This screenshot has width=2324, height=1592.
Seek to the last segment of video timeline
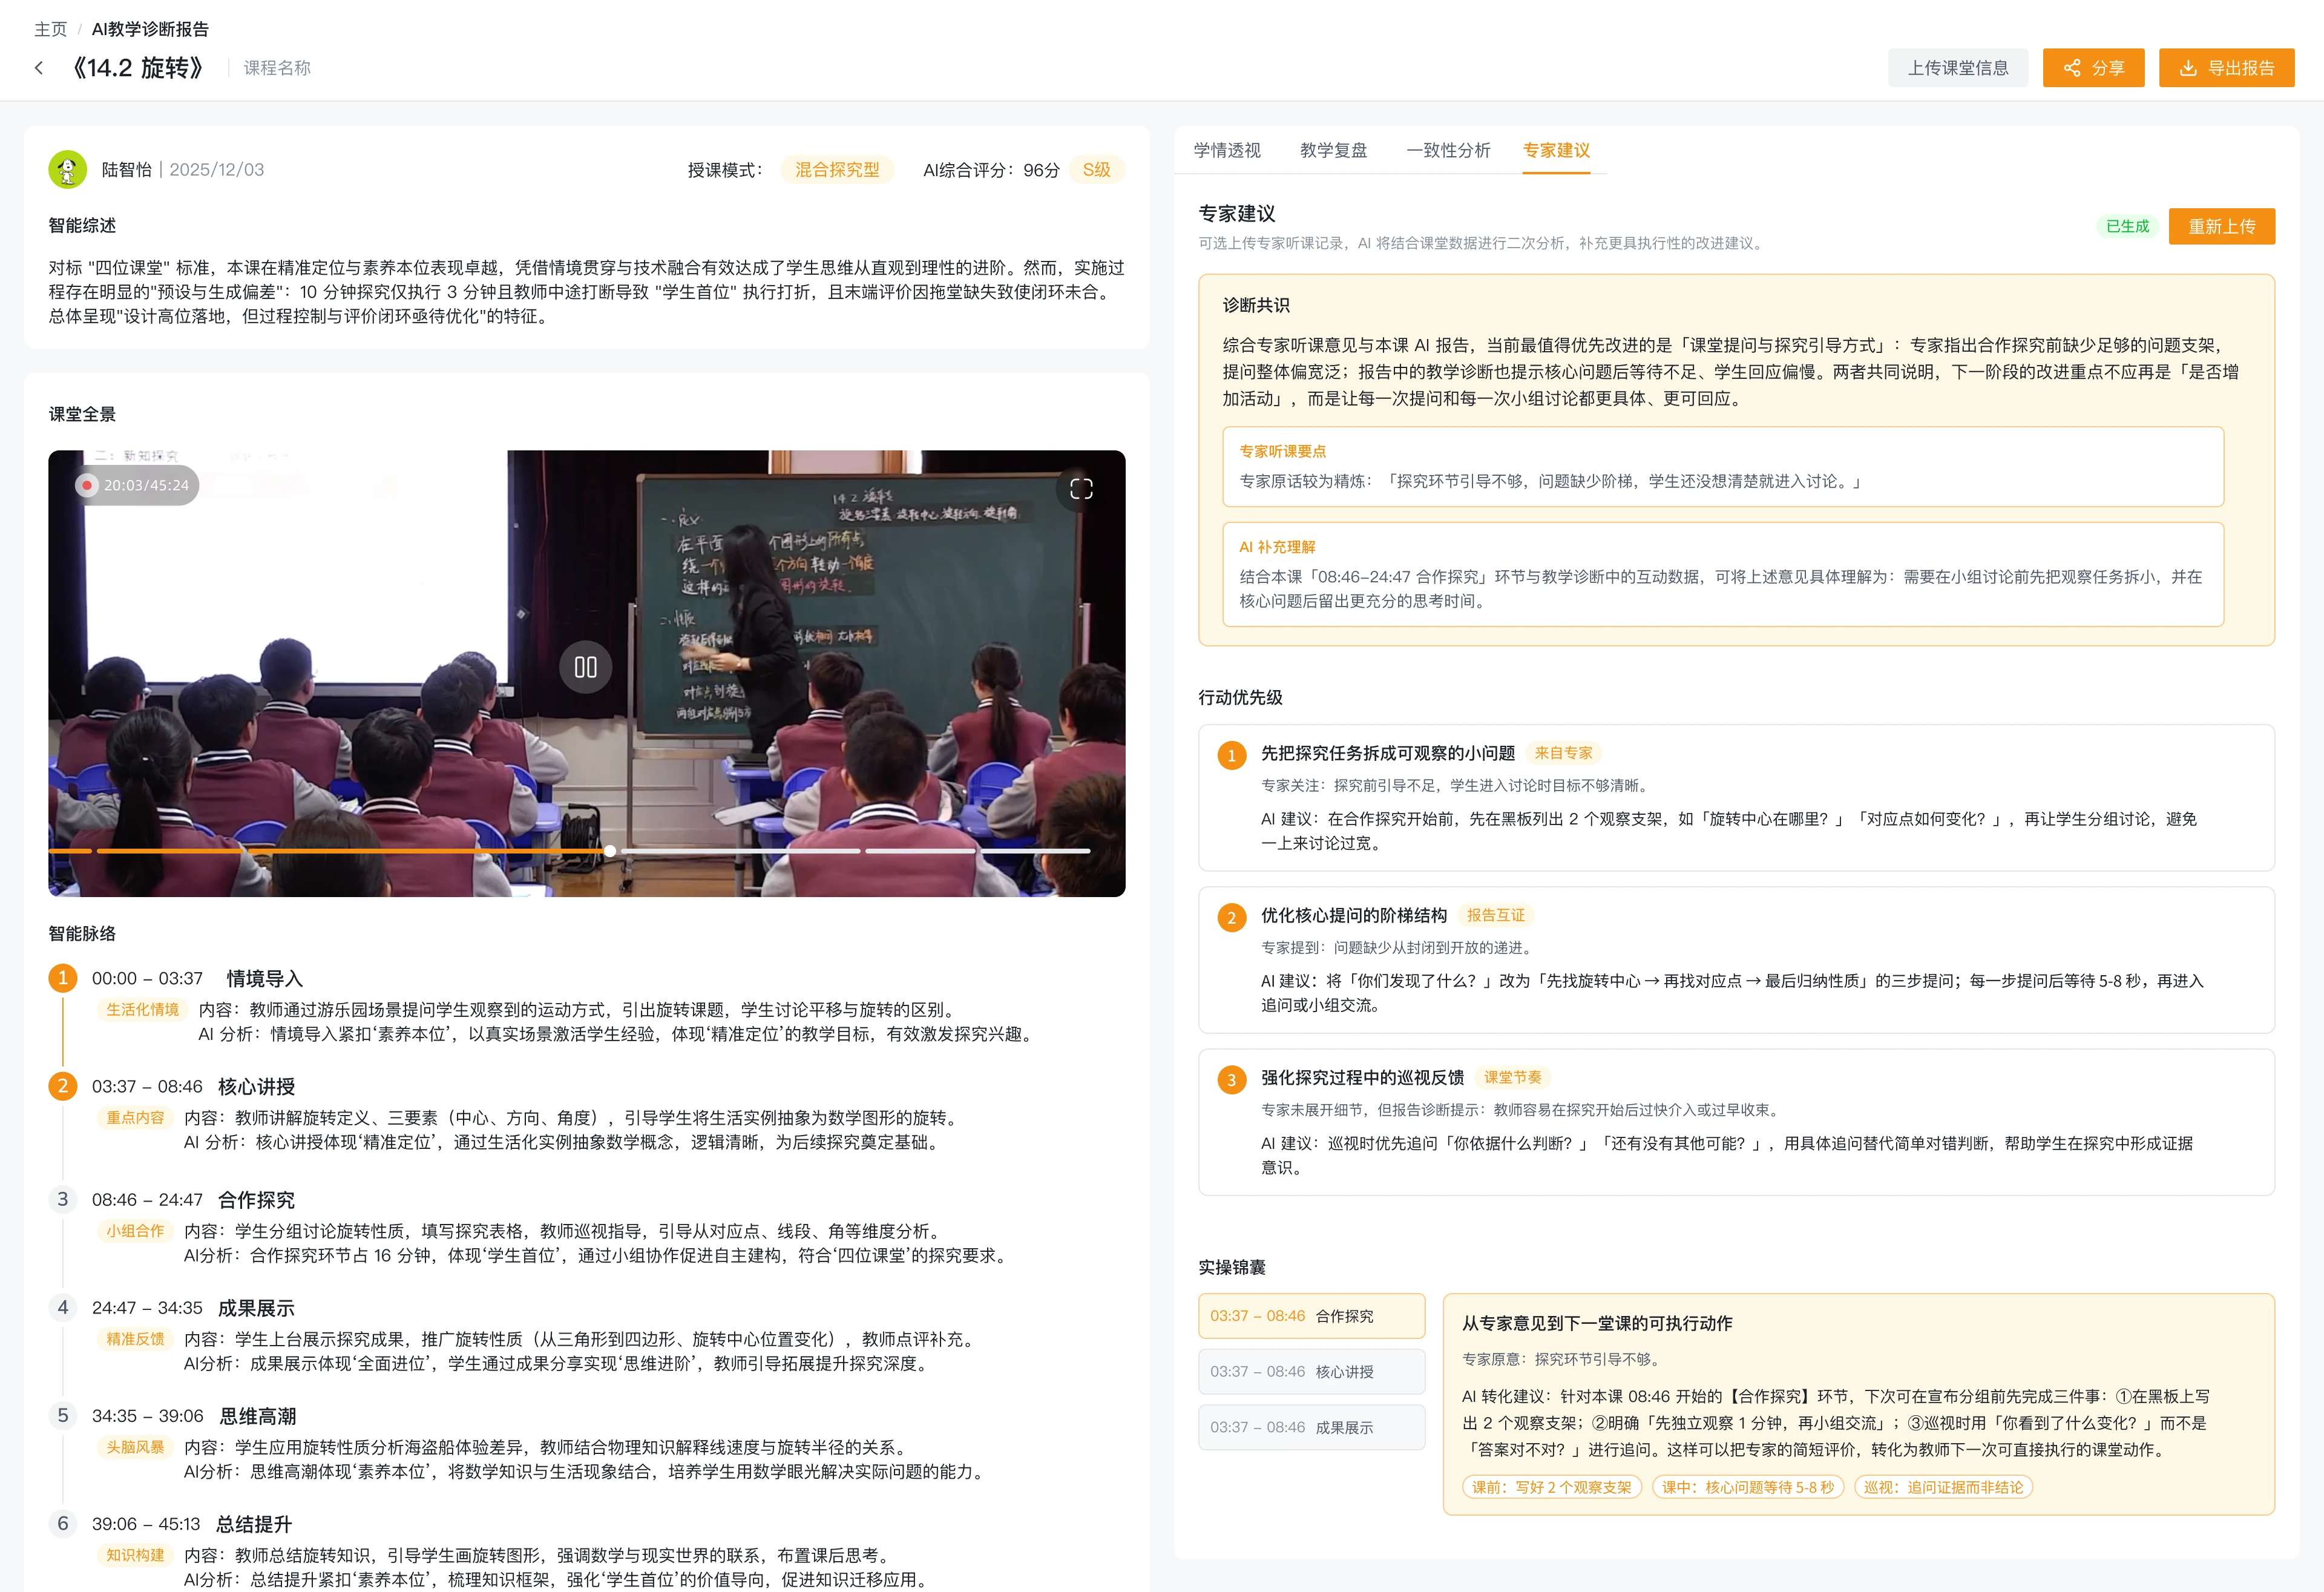point(1034,851)
